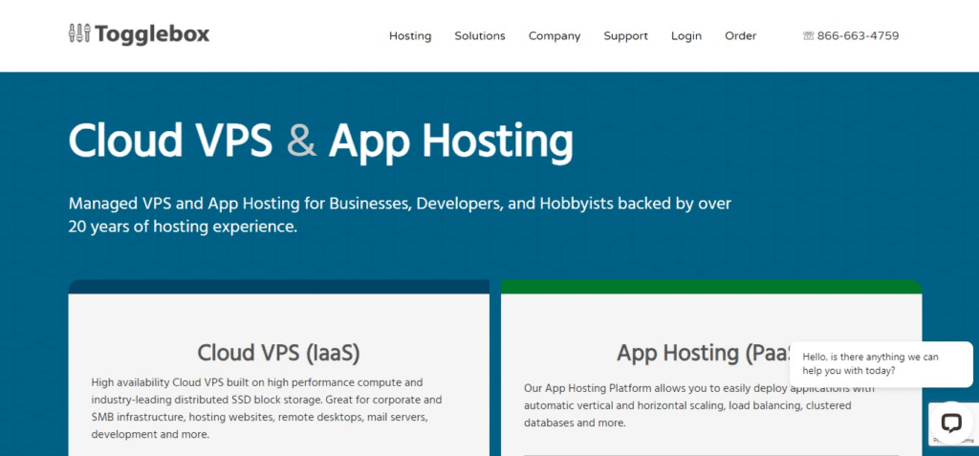Click the App Hosting Platform description text
Screen dimensions: 979x456
(699, 405)
